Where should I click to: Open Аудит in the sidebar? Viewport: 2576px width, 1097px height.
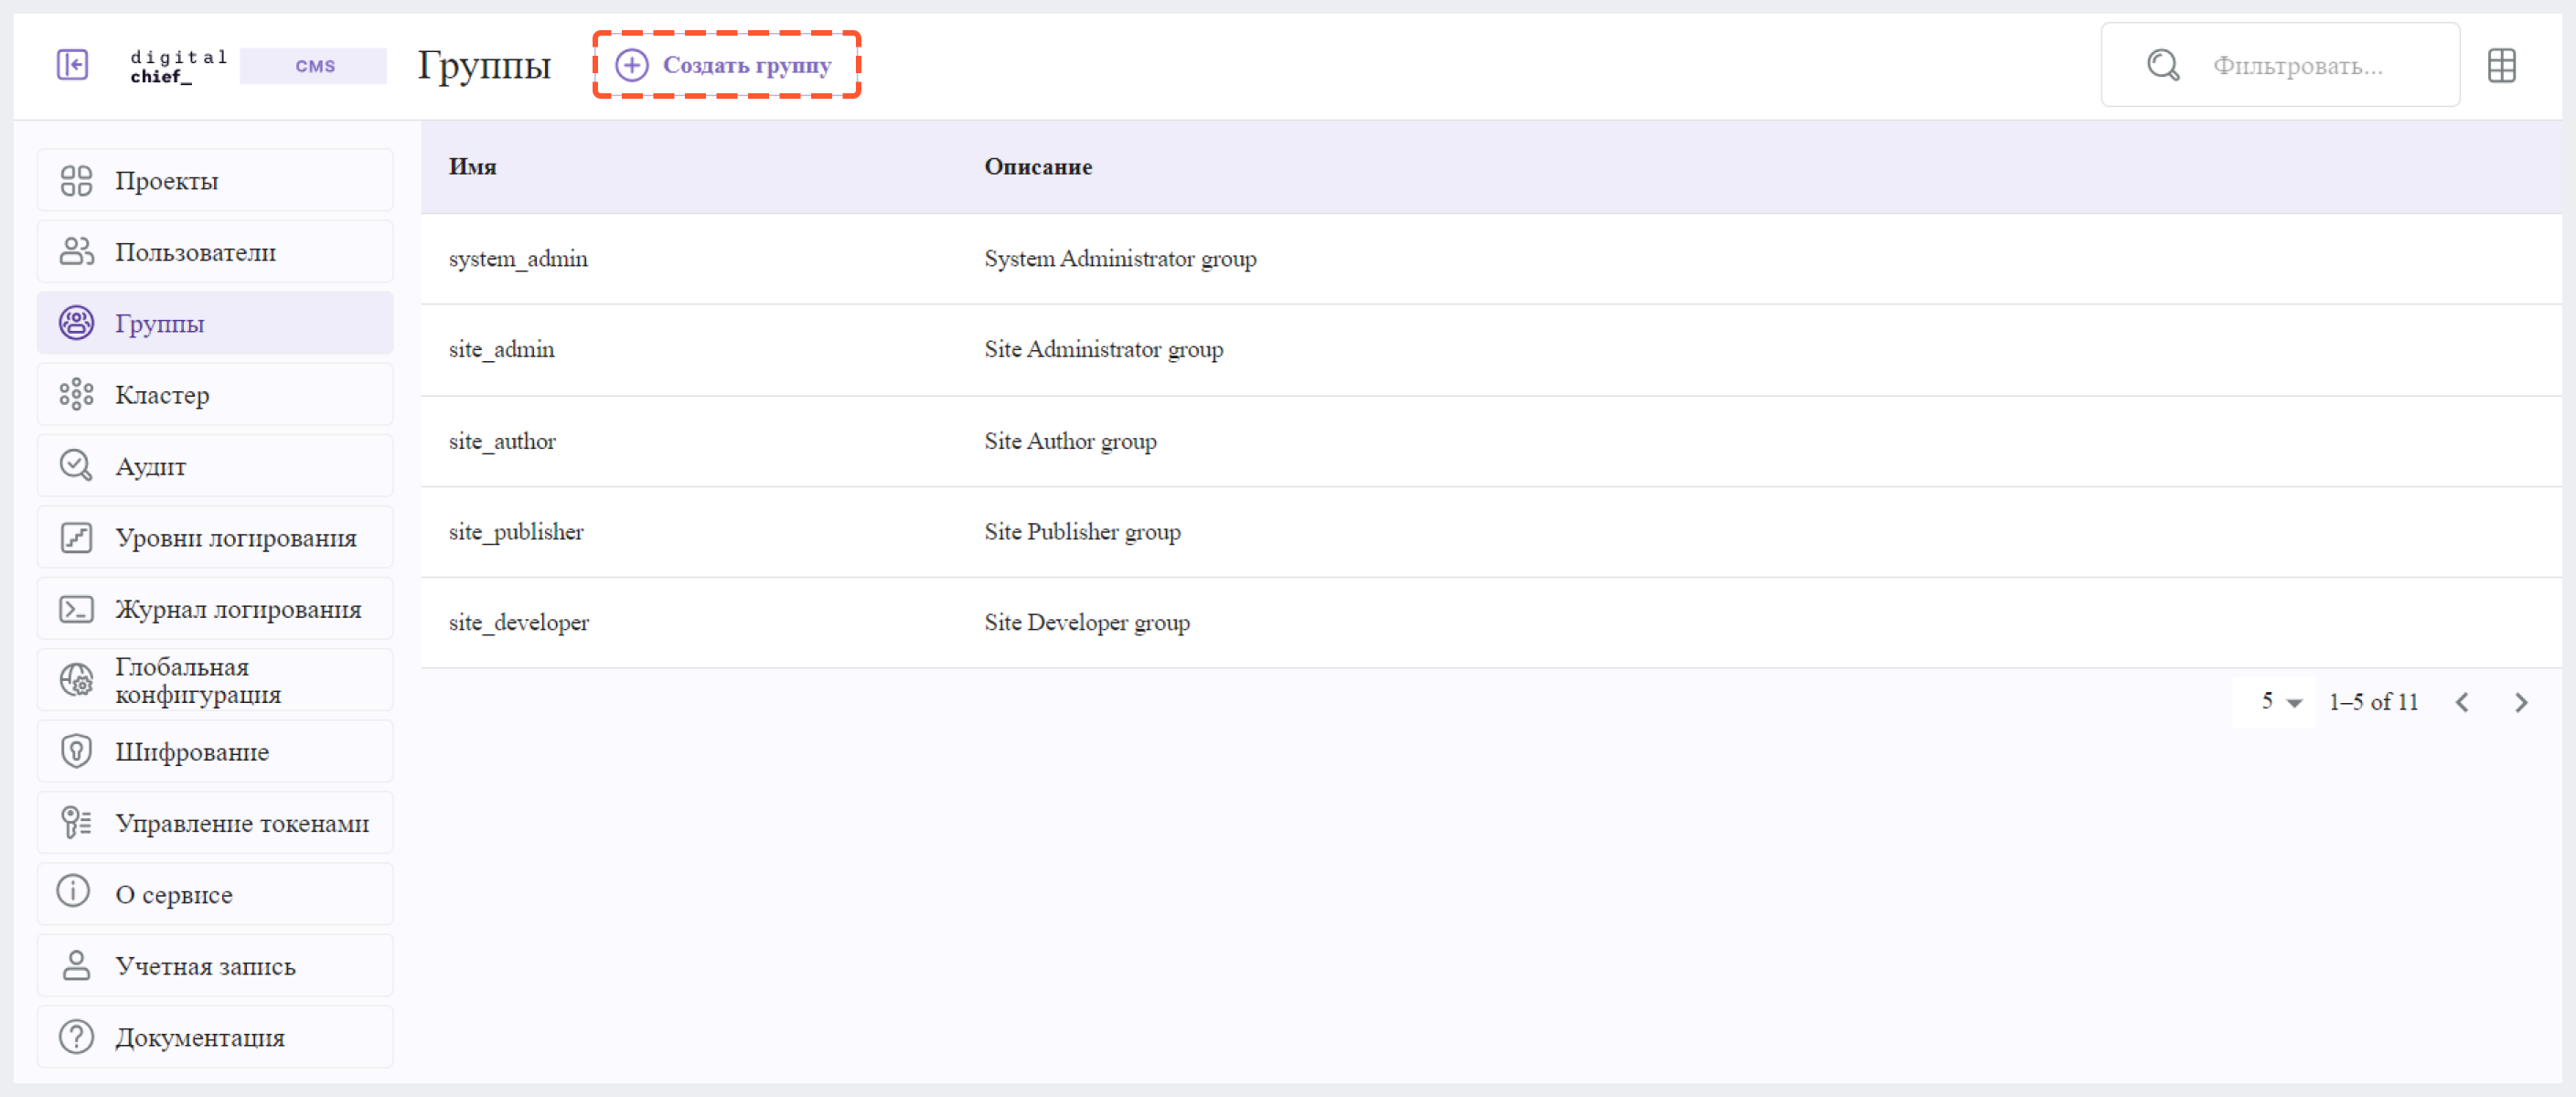pos(215,466)
